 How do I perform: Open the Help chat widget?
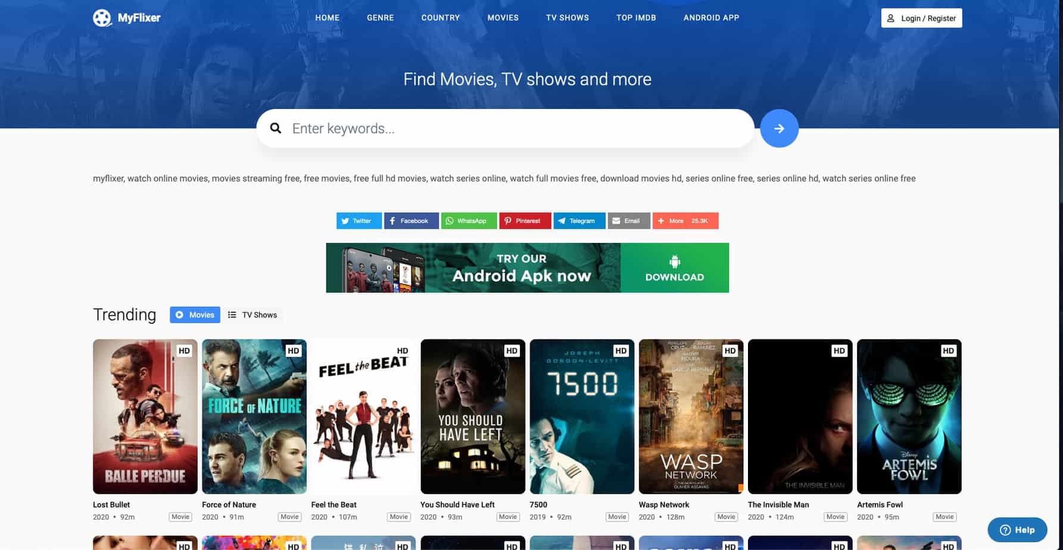click(1017, 530)
